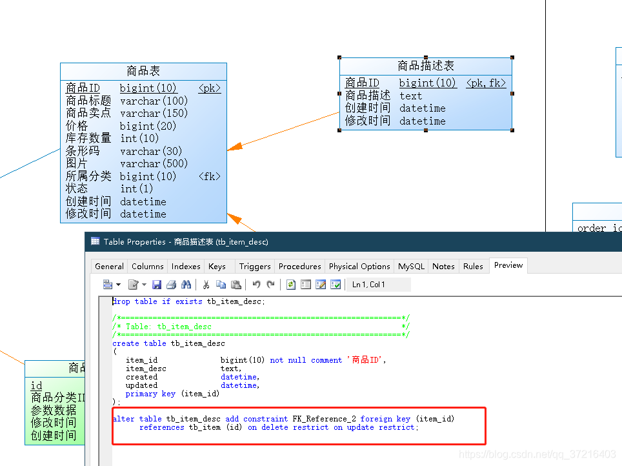Redo last edit in preview
The height and width of the screenshot is (466, 622).
point(270,285)
